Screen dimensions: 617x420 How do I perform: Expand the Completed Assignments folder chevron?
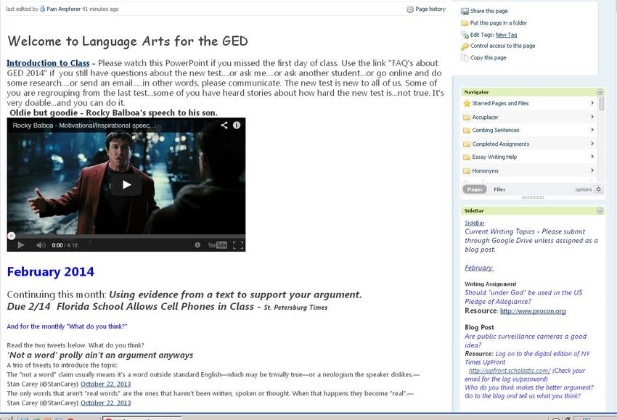(592, 144)
